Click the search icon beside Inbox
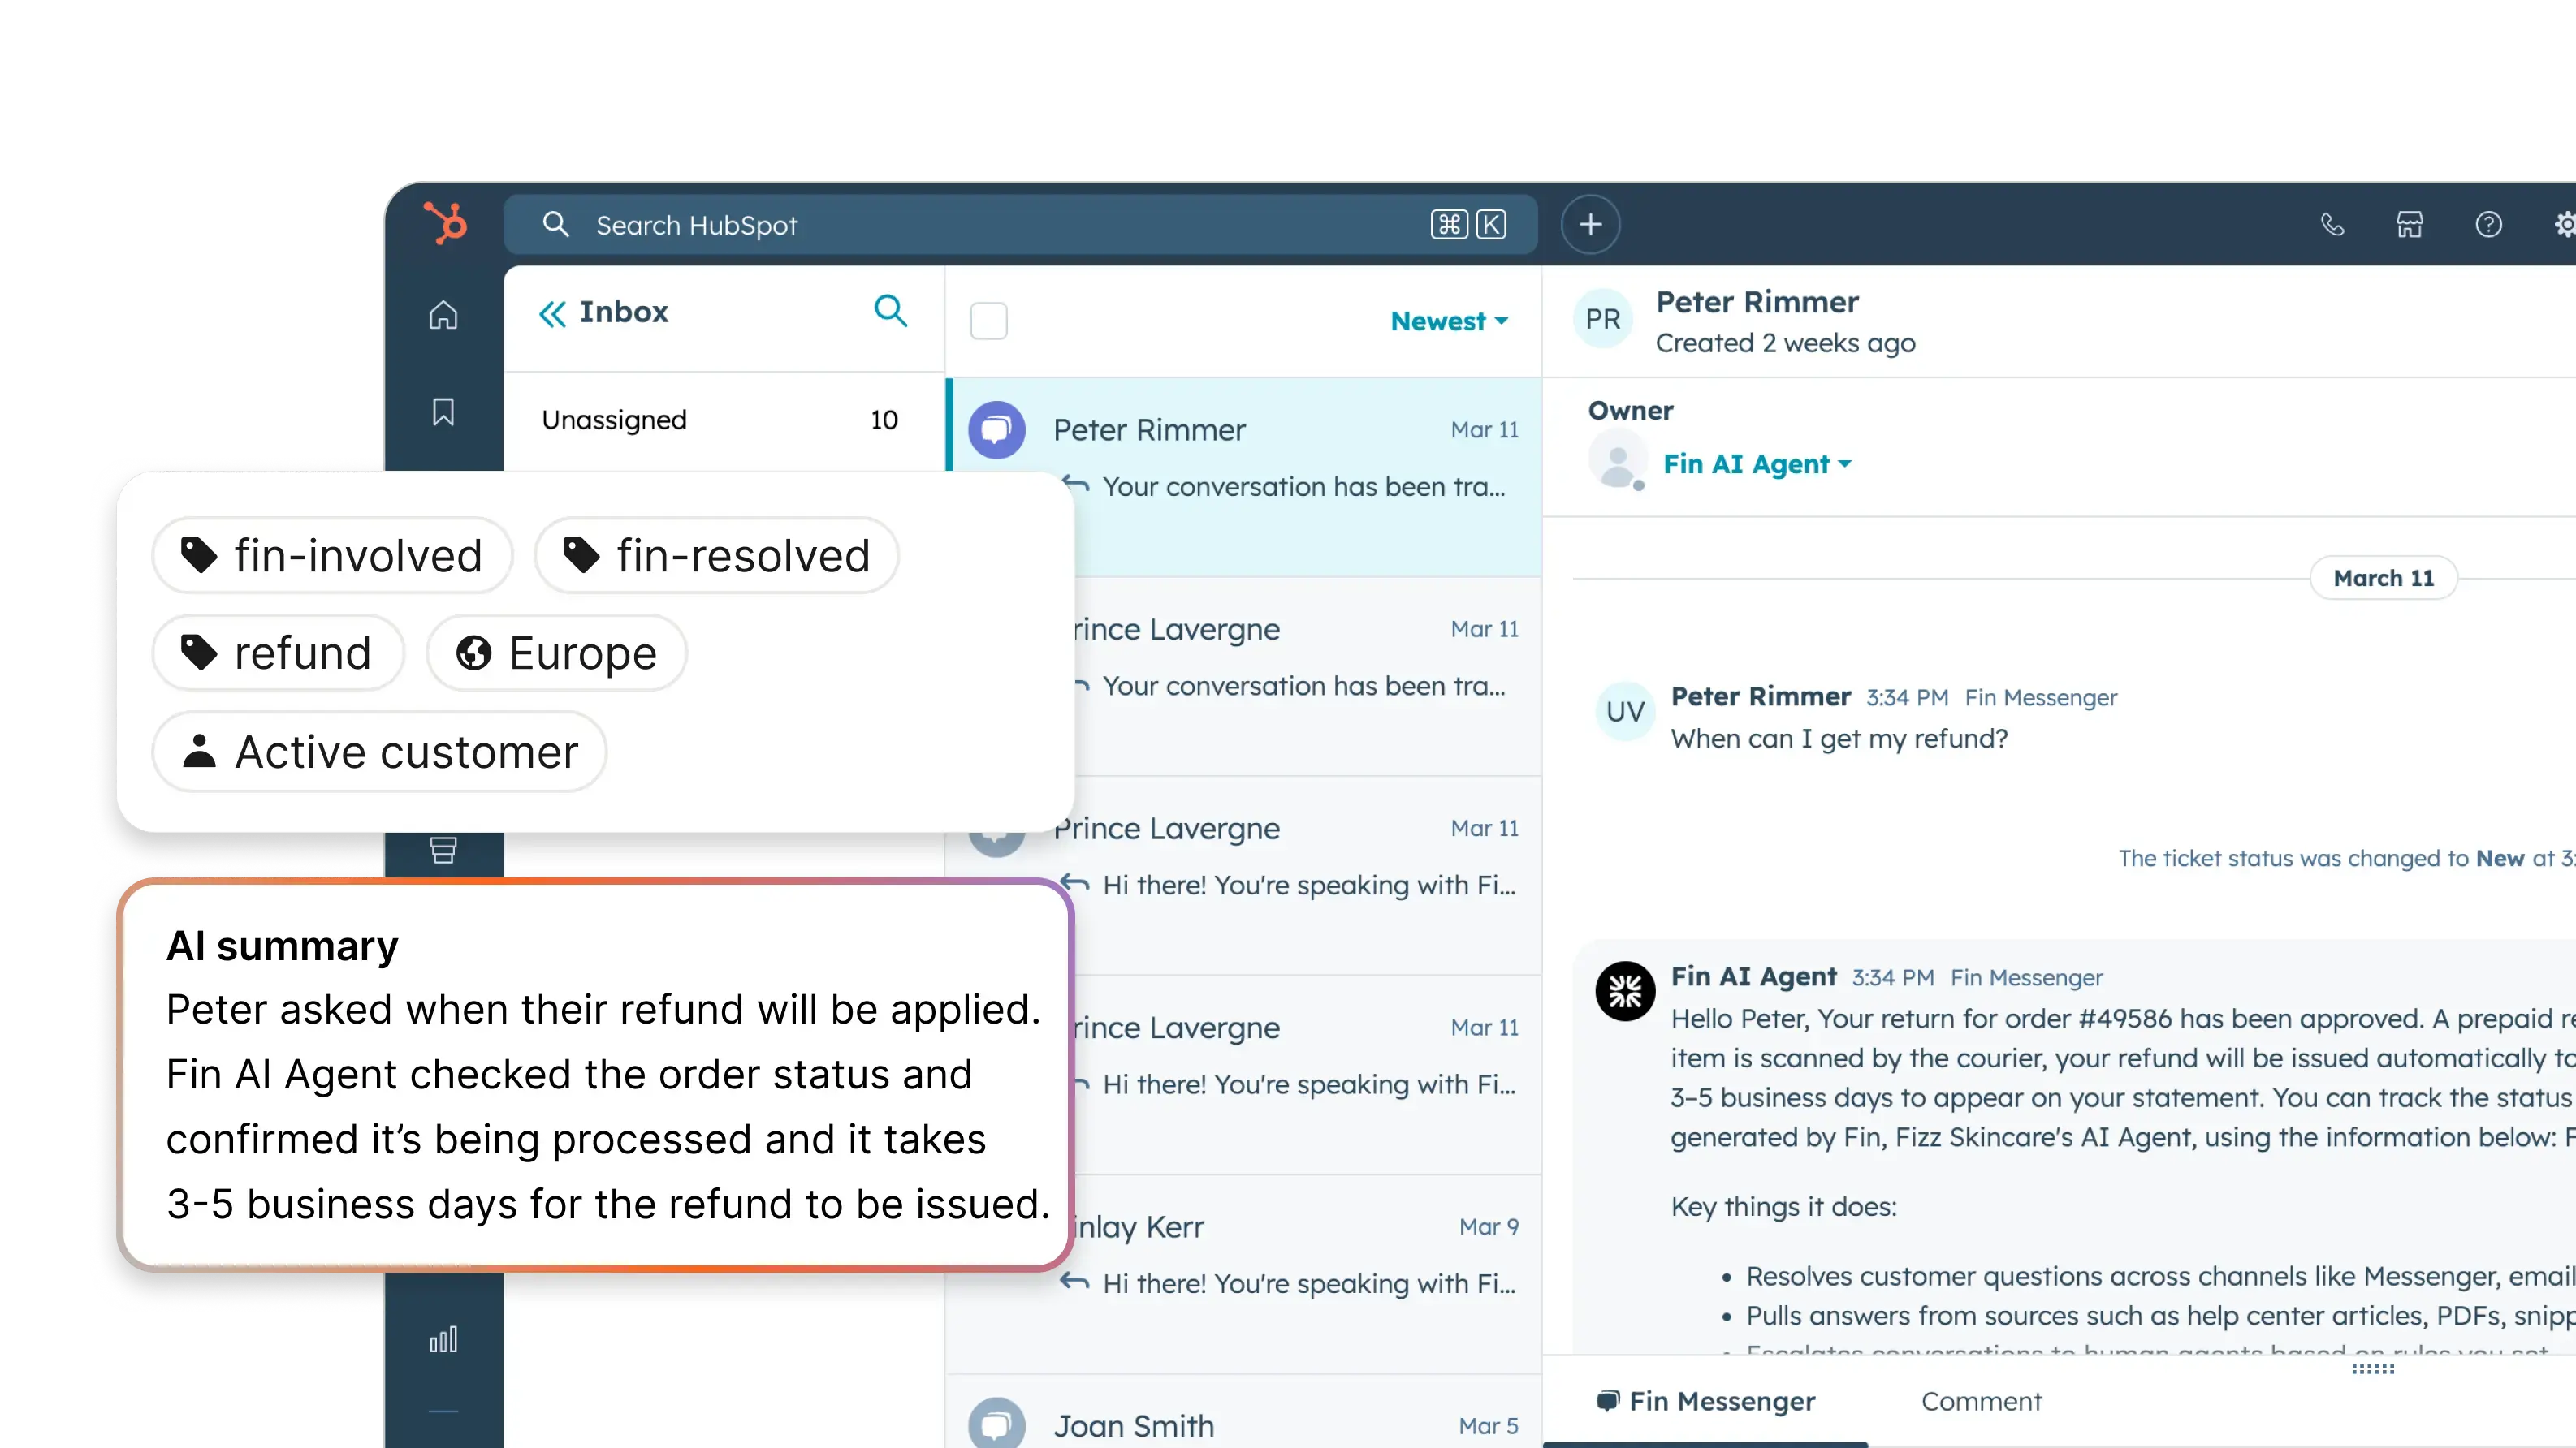This screenshot has height=1448, width=2576. point(890,311)
